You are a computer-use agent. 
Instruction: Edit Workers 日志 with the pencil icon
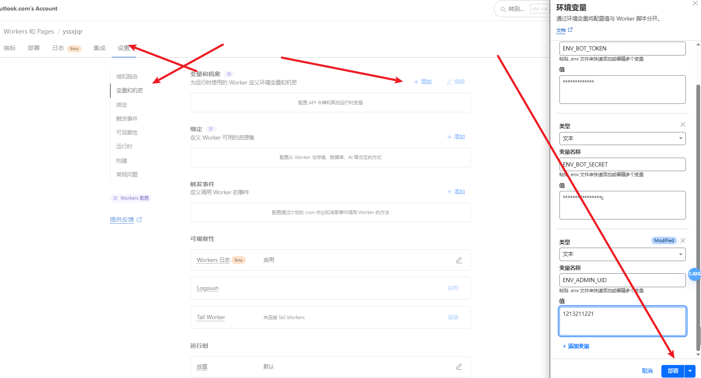tap(459, 260)
